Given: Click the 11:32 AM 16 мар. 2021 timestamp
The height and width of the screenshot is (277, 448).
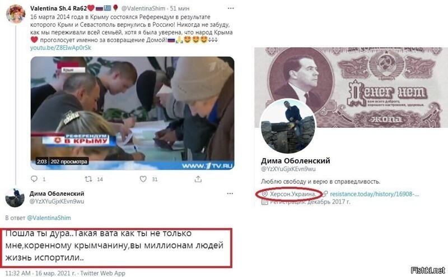Looking at the screenshot, I should 40,273.
